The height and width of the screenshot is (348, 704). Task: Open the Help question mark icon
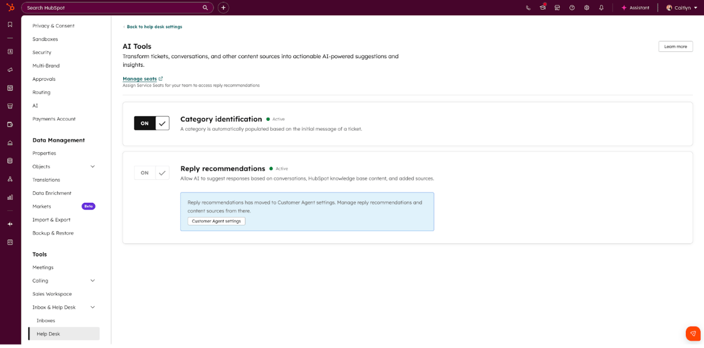click(572, 8)
